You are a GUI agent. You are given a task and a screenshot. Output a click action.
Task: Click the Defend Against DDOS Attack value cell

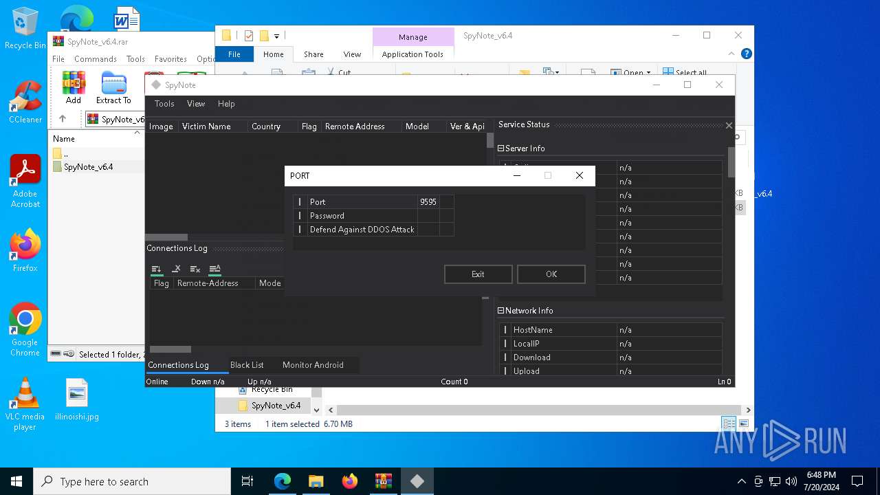(428, 229)
